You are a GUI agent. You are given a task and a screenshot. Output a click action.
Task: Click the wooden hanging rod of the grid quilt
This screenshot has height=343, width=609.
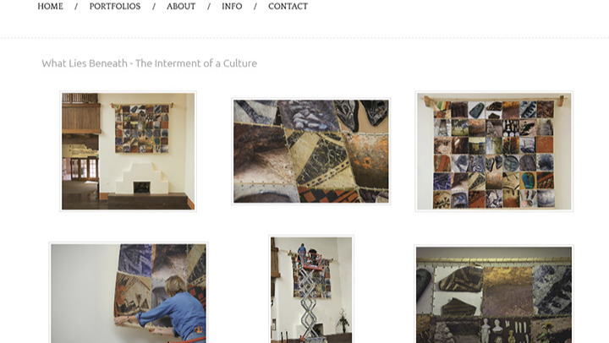pyautogui.click(x=494, y=99)
